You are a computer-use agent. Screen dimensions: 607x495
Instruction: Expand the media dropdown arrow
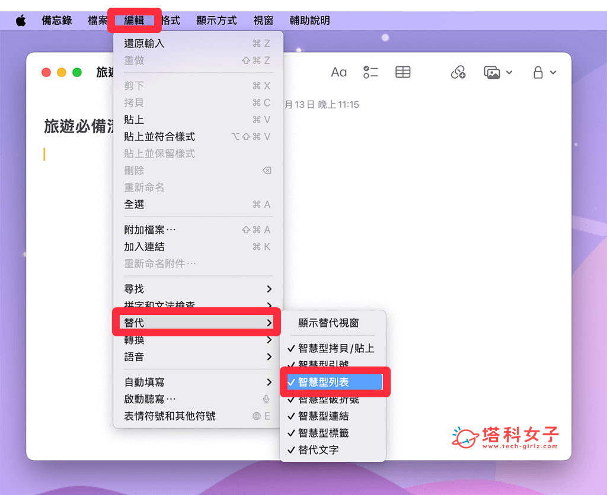pyautogui.click(x=509, y=72)
